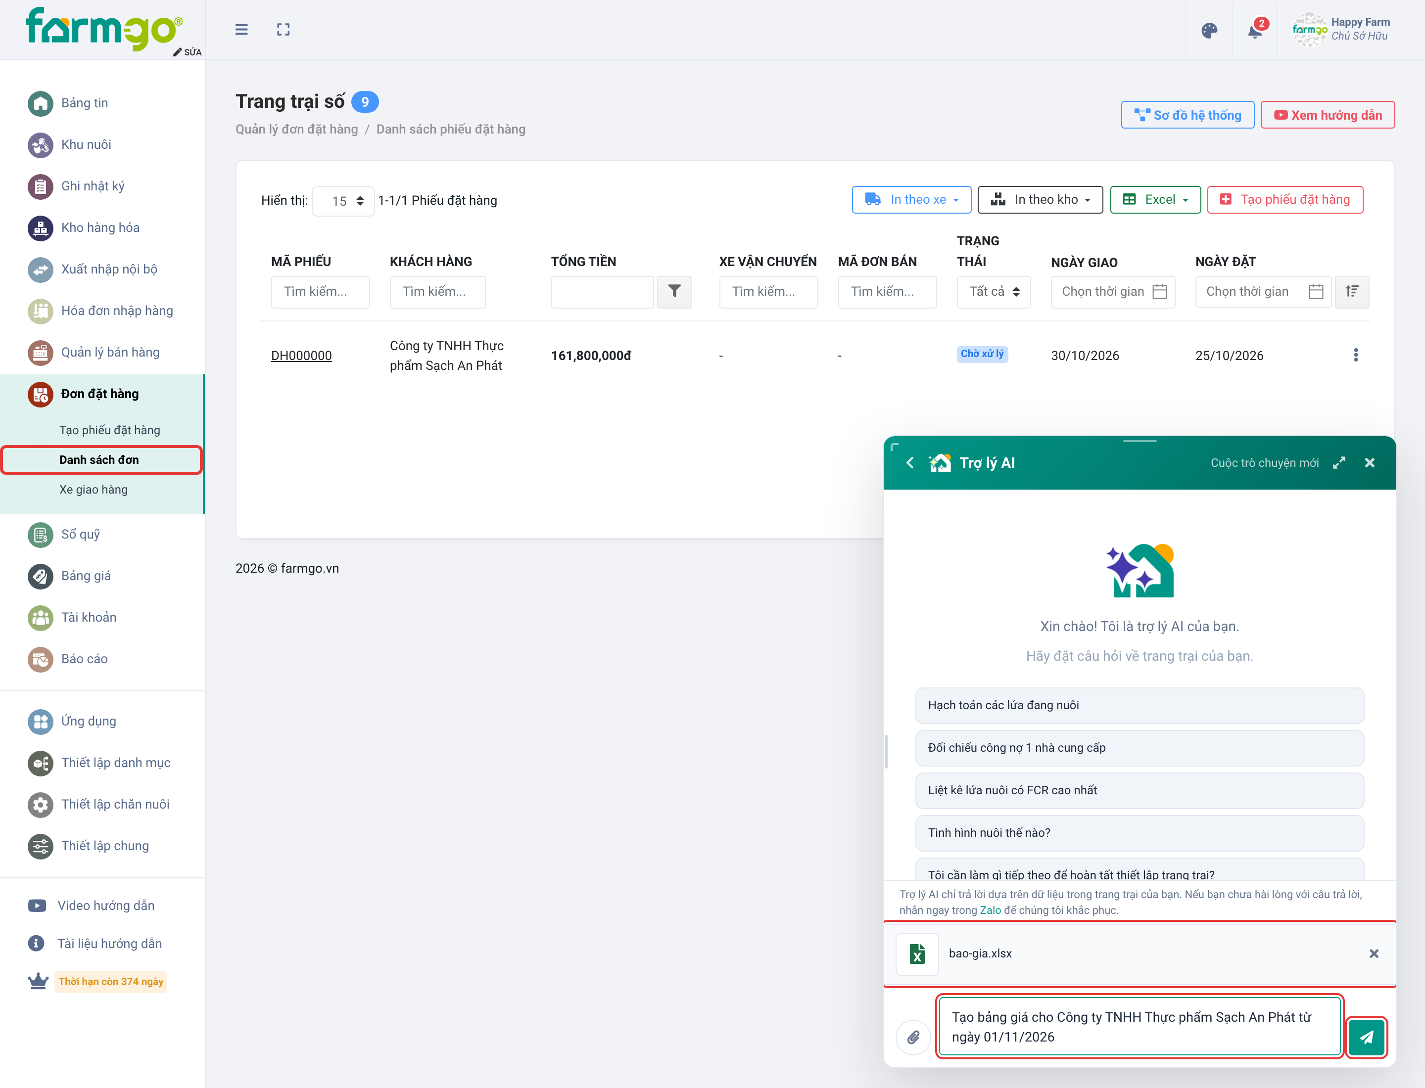The height and width of the screenshot is (1088, 1425).
Task: Start Cuộc trò chuyện mới
Action: click(1264, 462)
